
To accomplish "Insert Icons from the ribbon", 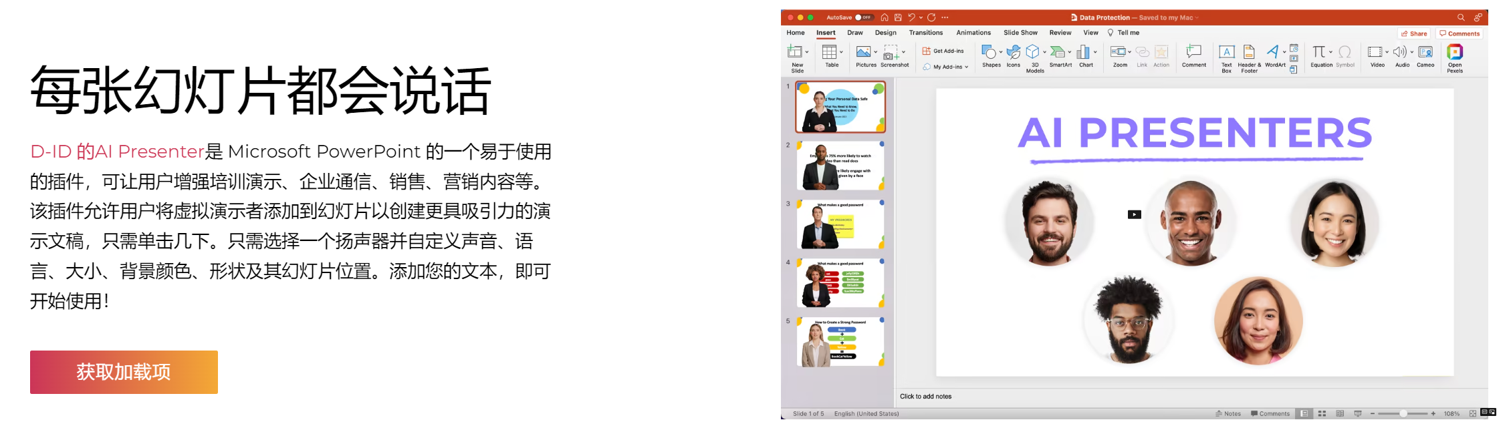I will click(1014, 53).
